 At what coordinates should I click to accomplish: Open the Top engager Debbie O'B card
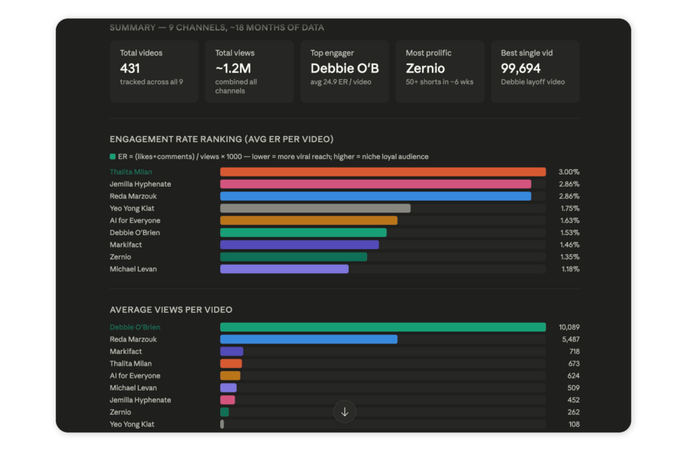click(x=344, y=71)
